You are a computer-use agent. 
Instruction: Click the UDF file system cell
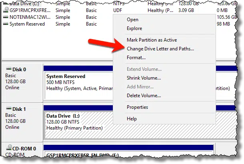118,10
